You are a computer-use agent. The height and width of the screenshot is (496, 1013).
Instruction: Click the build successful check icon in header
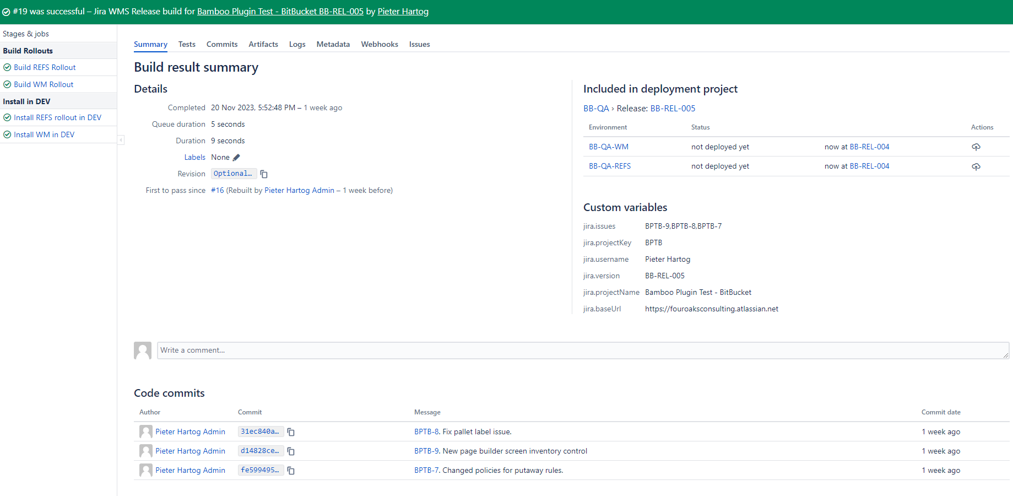tap(6, 12)
